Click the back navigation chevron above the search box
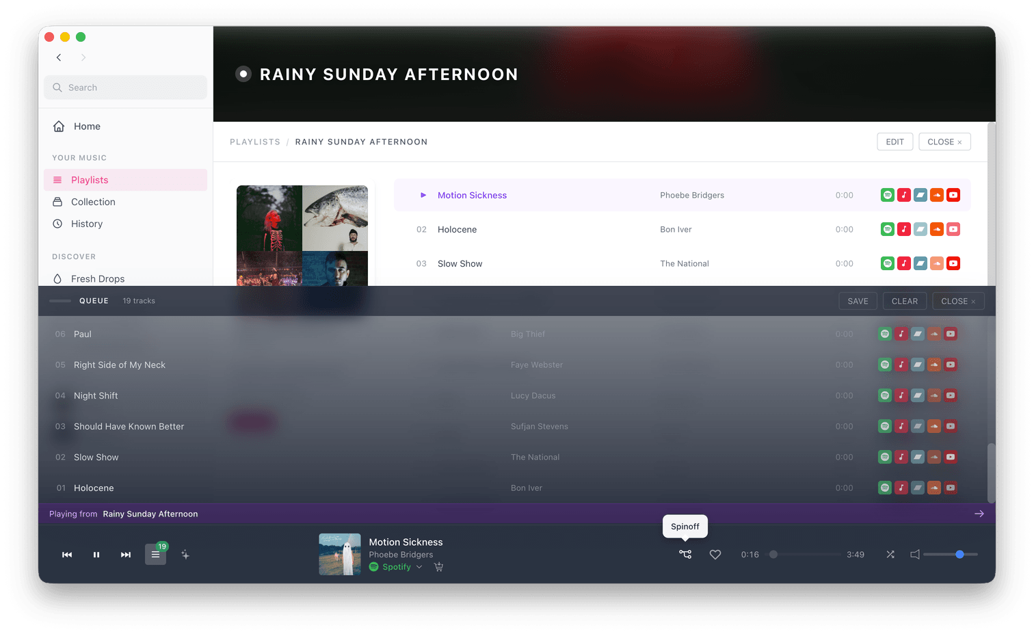The height and width of the screenshot is (634, 1034). pyautogui.click(x=59, y=57)
